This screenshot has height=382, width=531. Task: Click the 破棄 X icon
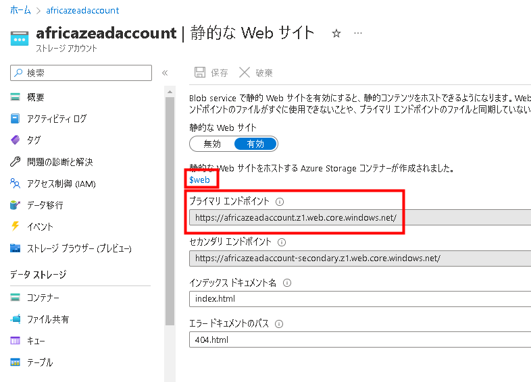point(245,72)
